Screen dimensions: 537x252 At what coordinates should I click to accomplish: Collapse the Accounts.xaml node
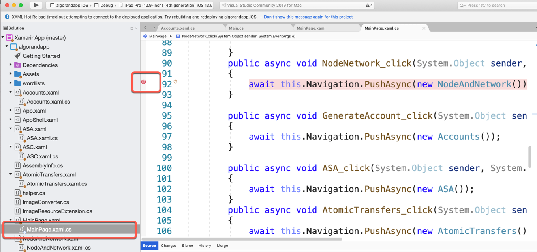pyautogui.click(x=11, y=93)
